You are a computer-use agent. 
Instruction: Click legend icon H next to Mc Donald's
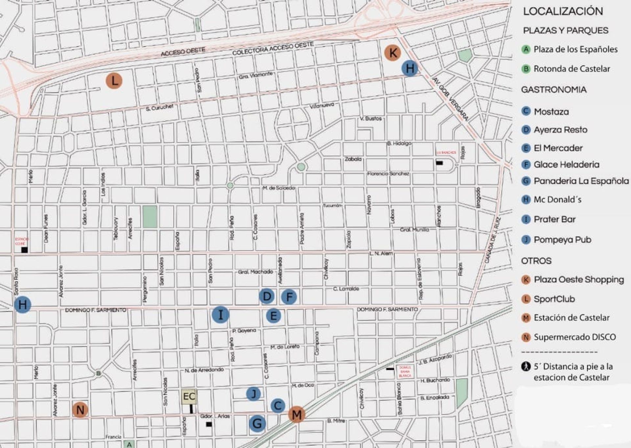coord(526,199)
